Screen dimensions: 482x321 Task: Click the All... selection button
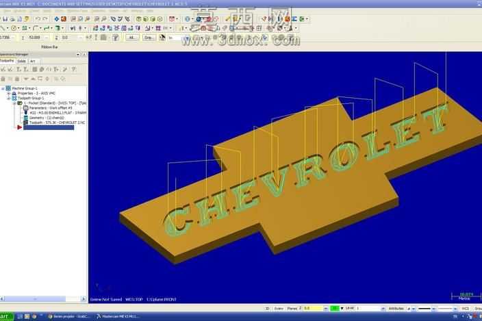[x=132, y=38]
